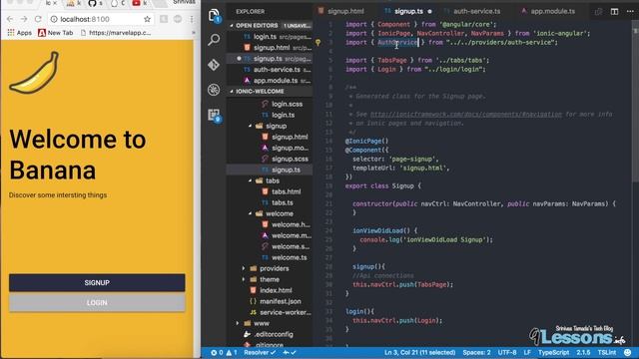This screenshot has height=359, width=639.
Task: Open .editorconfig in the file tree
Action: pyautogui.click(x=273, y=335)
